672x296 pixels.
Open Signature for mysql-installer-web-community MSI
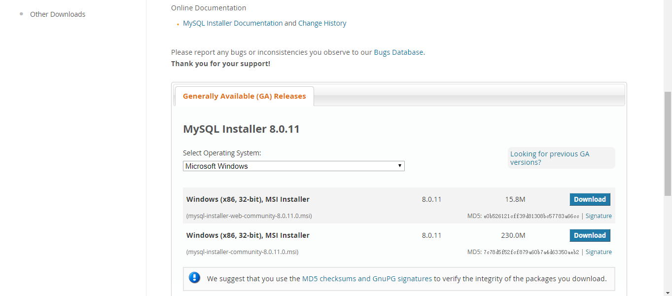tap(599, 216)
